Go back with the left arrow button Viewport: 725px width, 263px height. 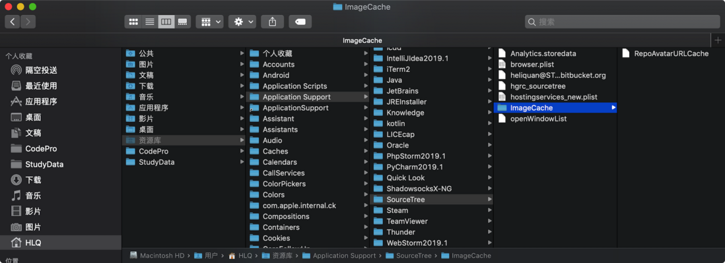click(x=13, y=22)
